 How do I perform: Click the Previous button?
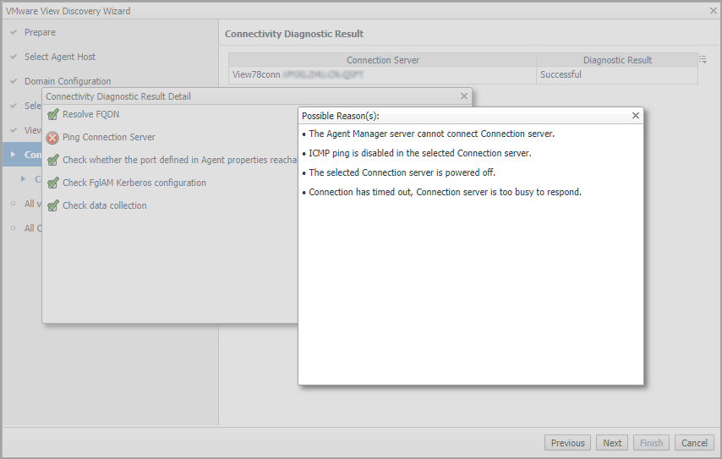click(x=567, y=443)
